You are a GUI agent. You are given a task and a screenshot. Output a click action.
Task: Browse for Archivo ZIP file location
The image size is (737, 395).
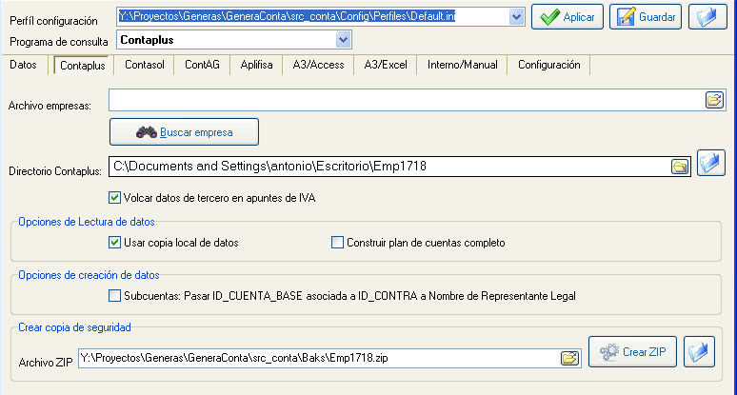click(x=569, y=359)
